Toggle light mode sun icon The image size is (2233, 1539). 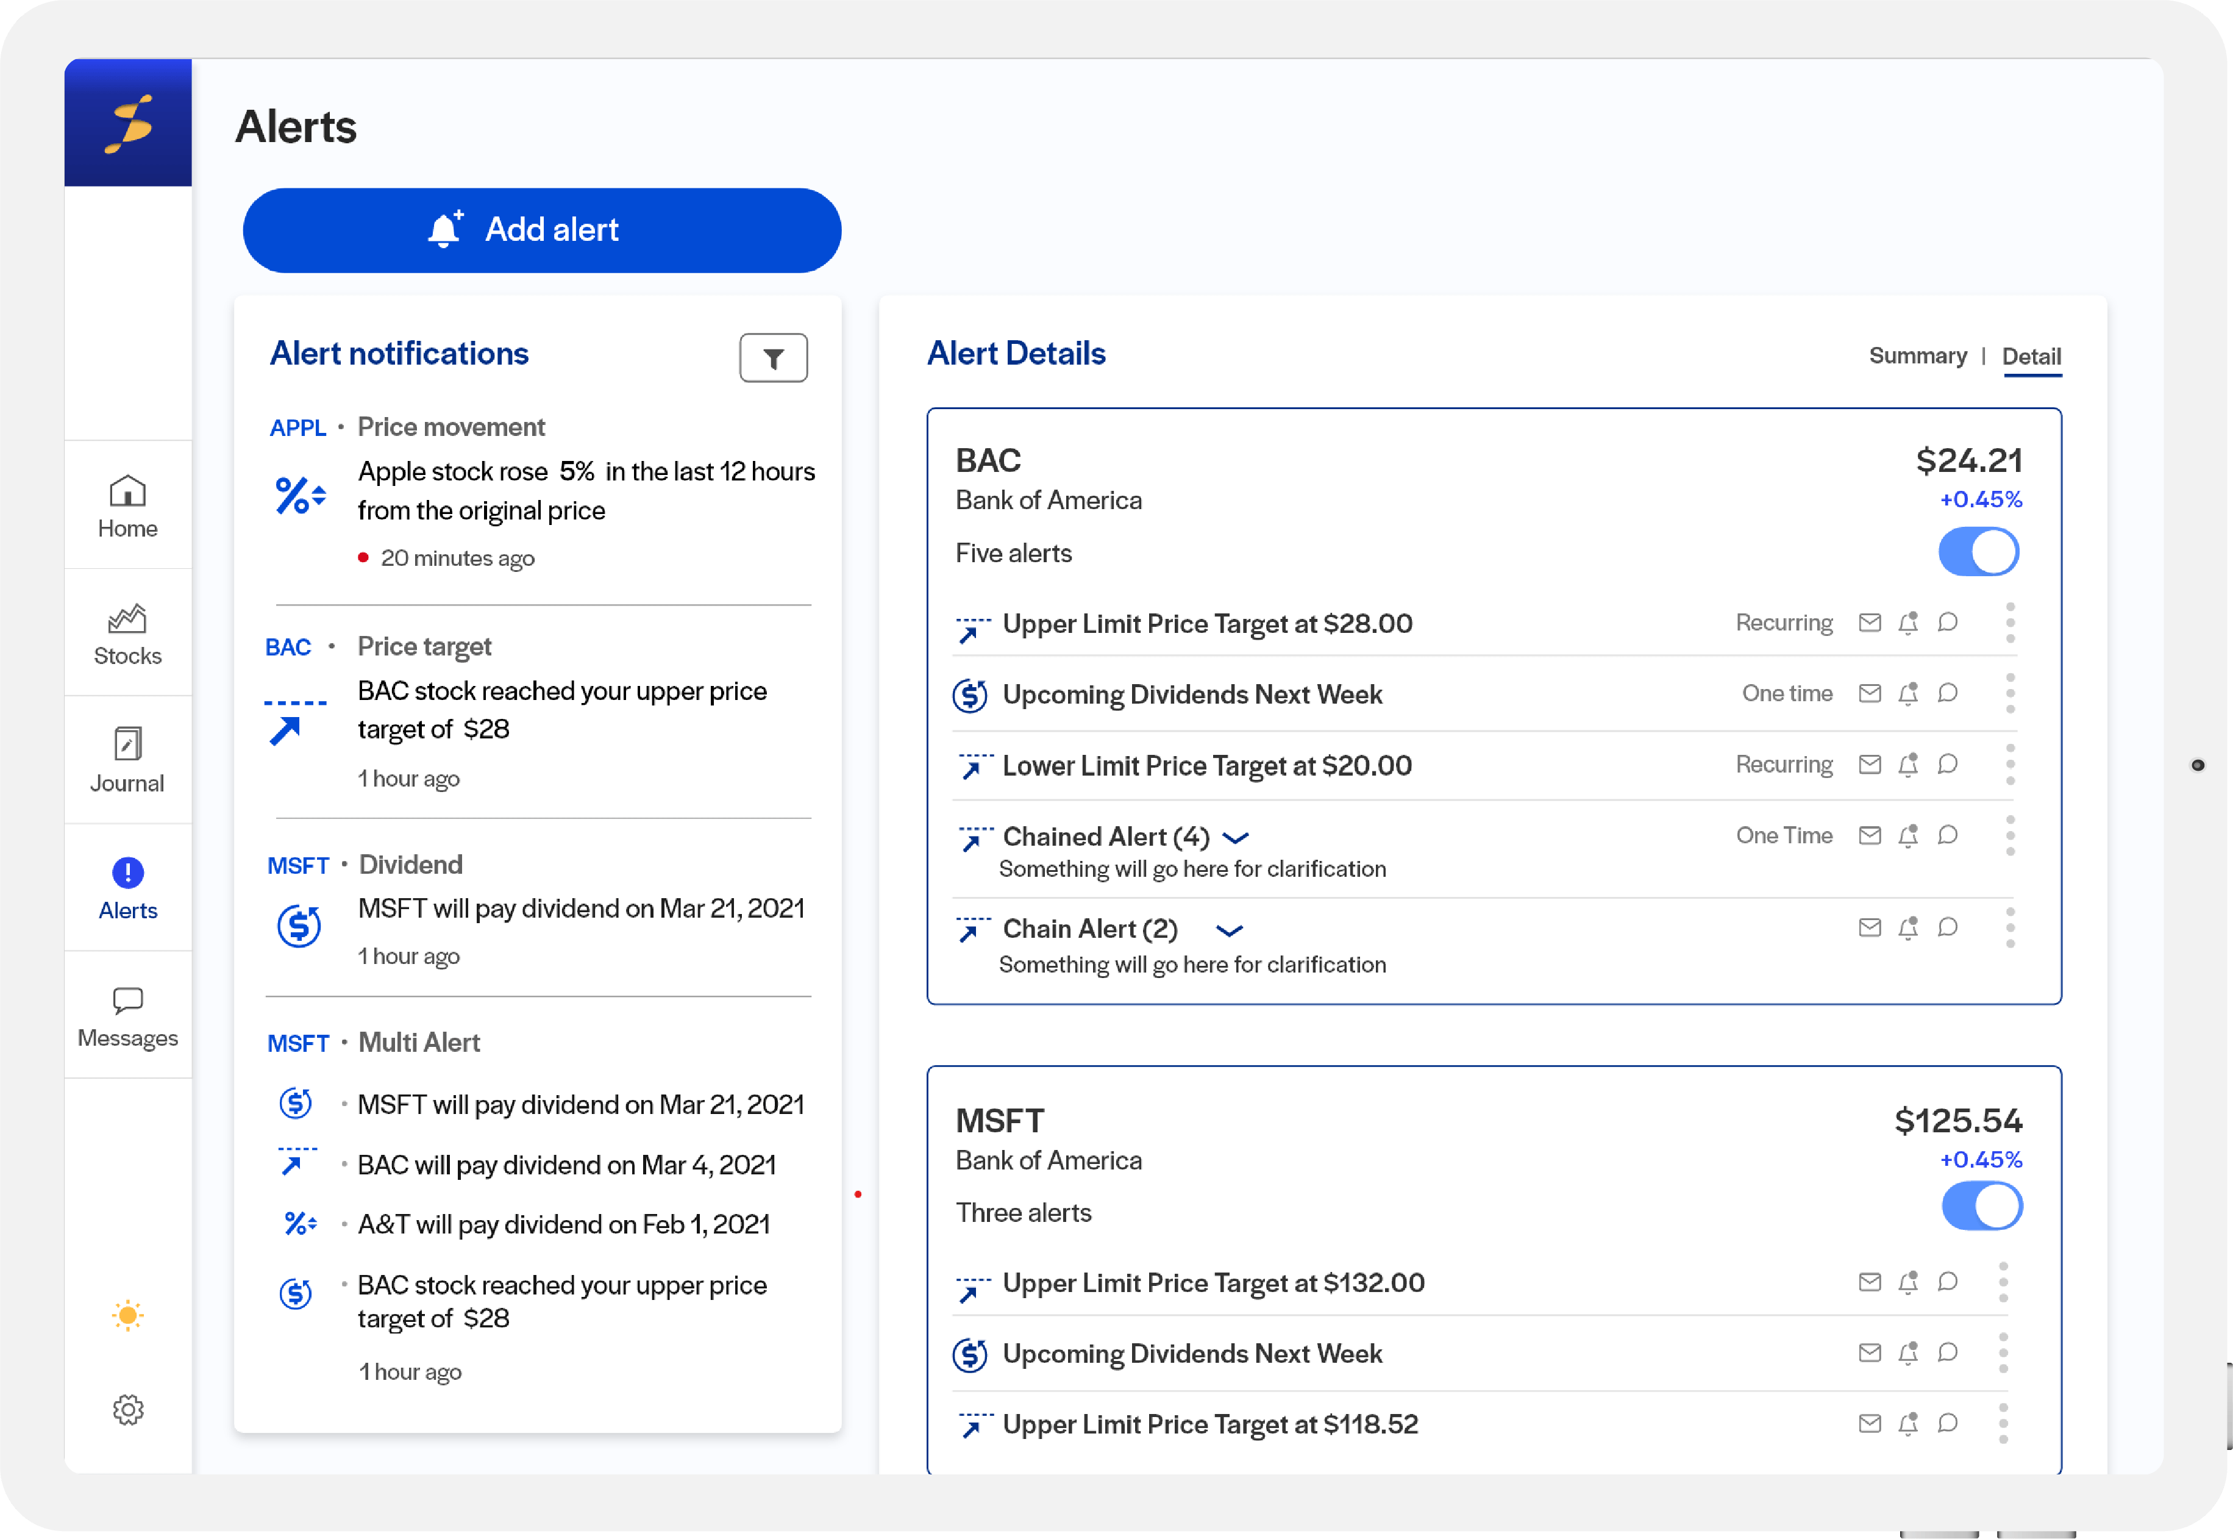(127, 1315)
